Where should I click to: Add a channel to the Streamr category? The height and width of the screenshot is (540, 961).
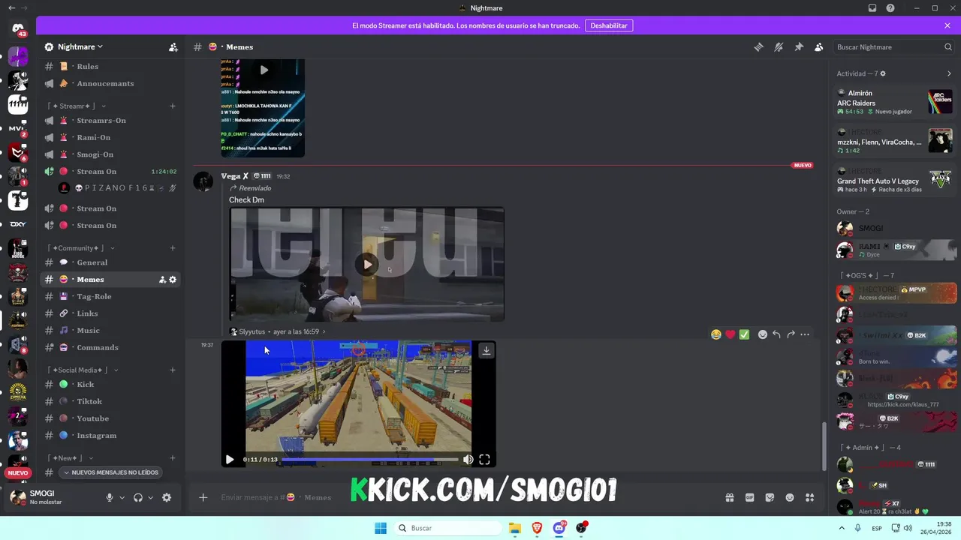pyautogui.click(x=173, y=106)
